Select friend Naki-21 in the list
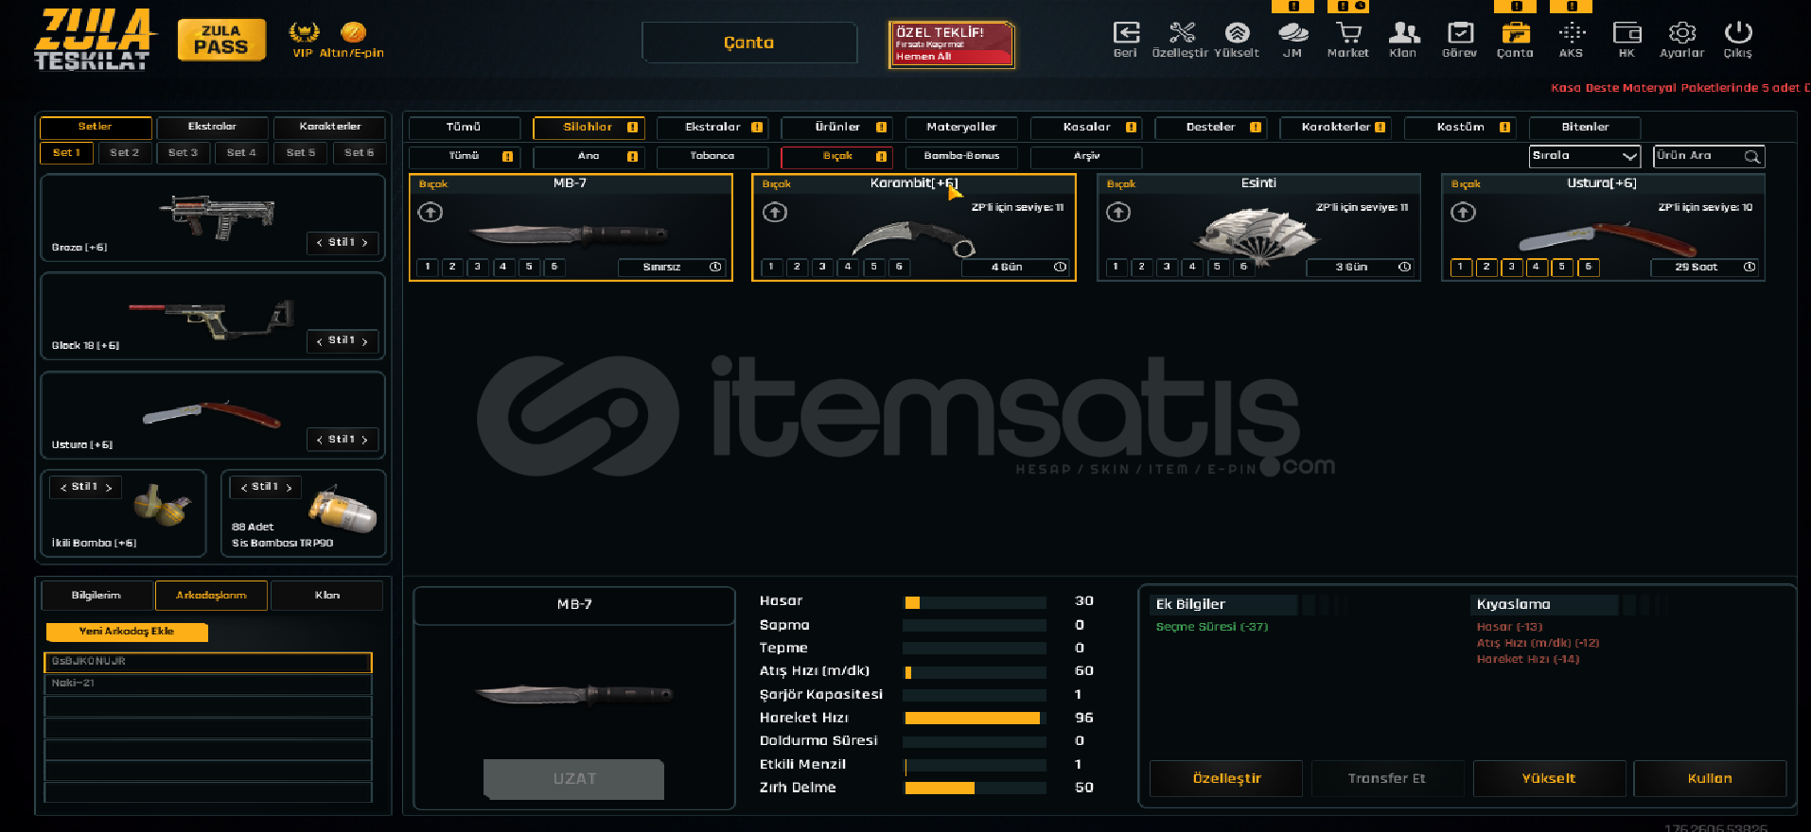Image resolution: width=1811 pixels, height=832 pixels. (208, 684)
